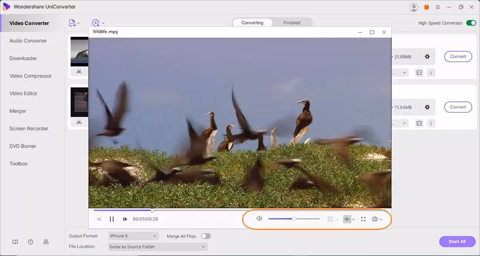Open settings gear for the 11.34MB file
The width and height of the screenshot is (480, 256).
click(x=427, y=107)
